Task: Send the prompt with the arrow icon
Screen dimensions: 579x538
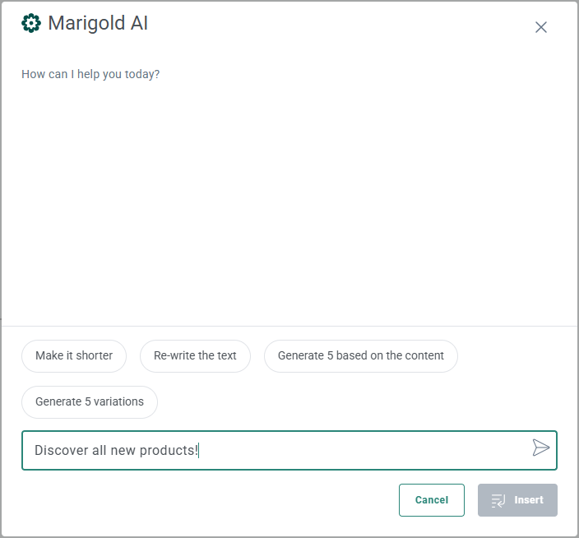Action: (540, 448)
